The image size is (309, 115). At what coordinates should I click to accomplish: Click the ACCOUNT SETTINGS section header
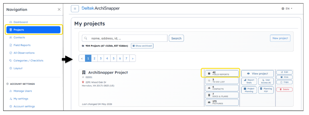tap(22, 84)
